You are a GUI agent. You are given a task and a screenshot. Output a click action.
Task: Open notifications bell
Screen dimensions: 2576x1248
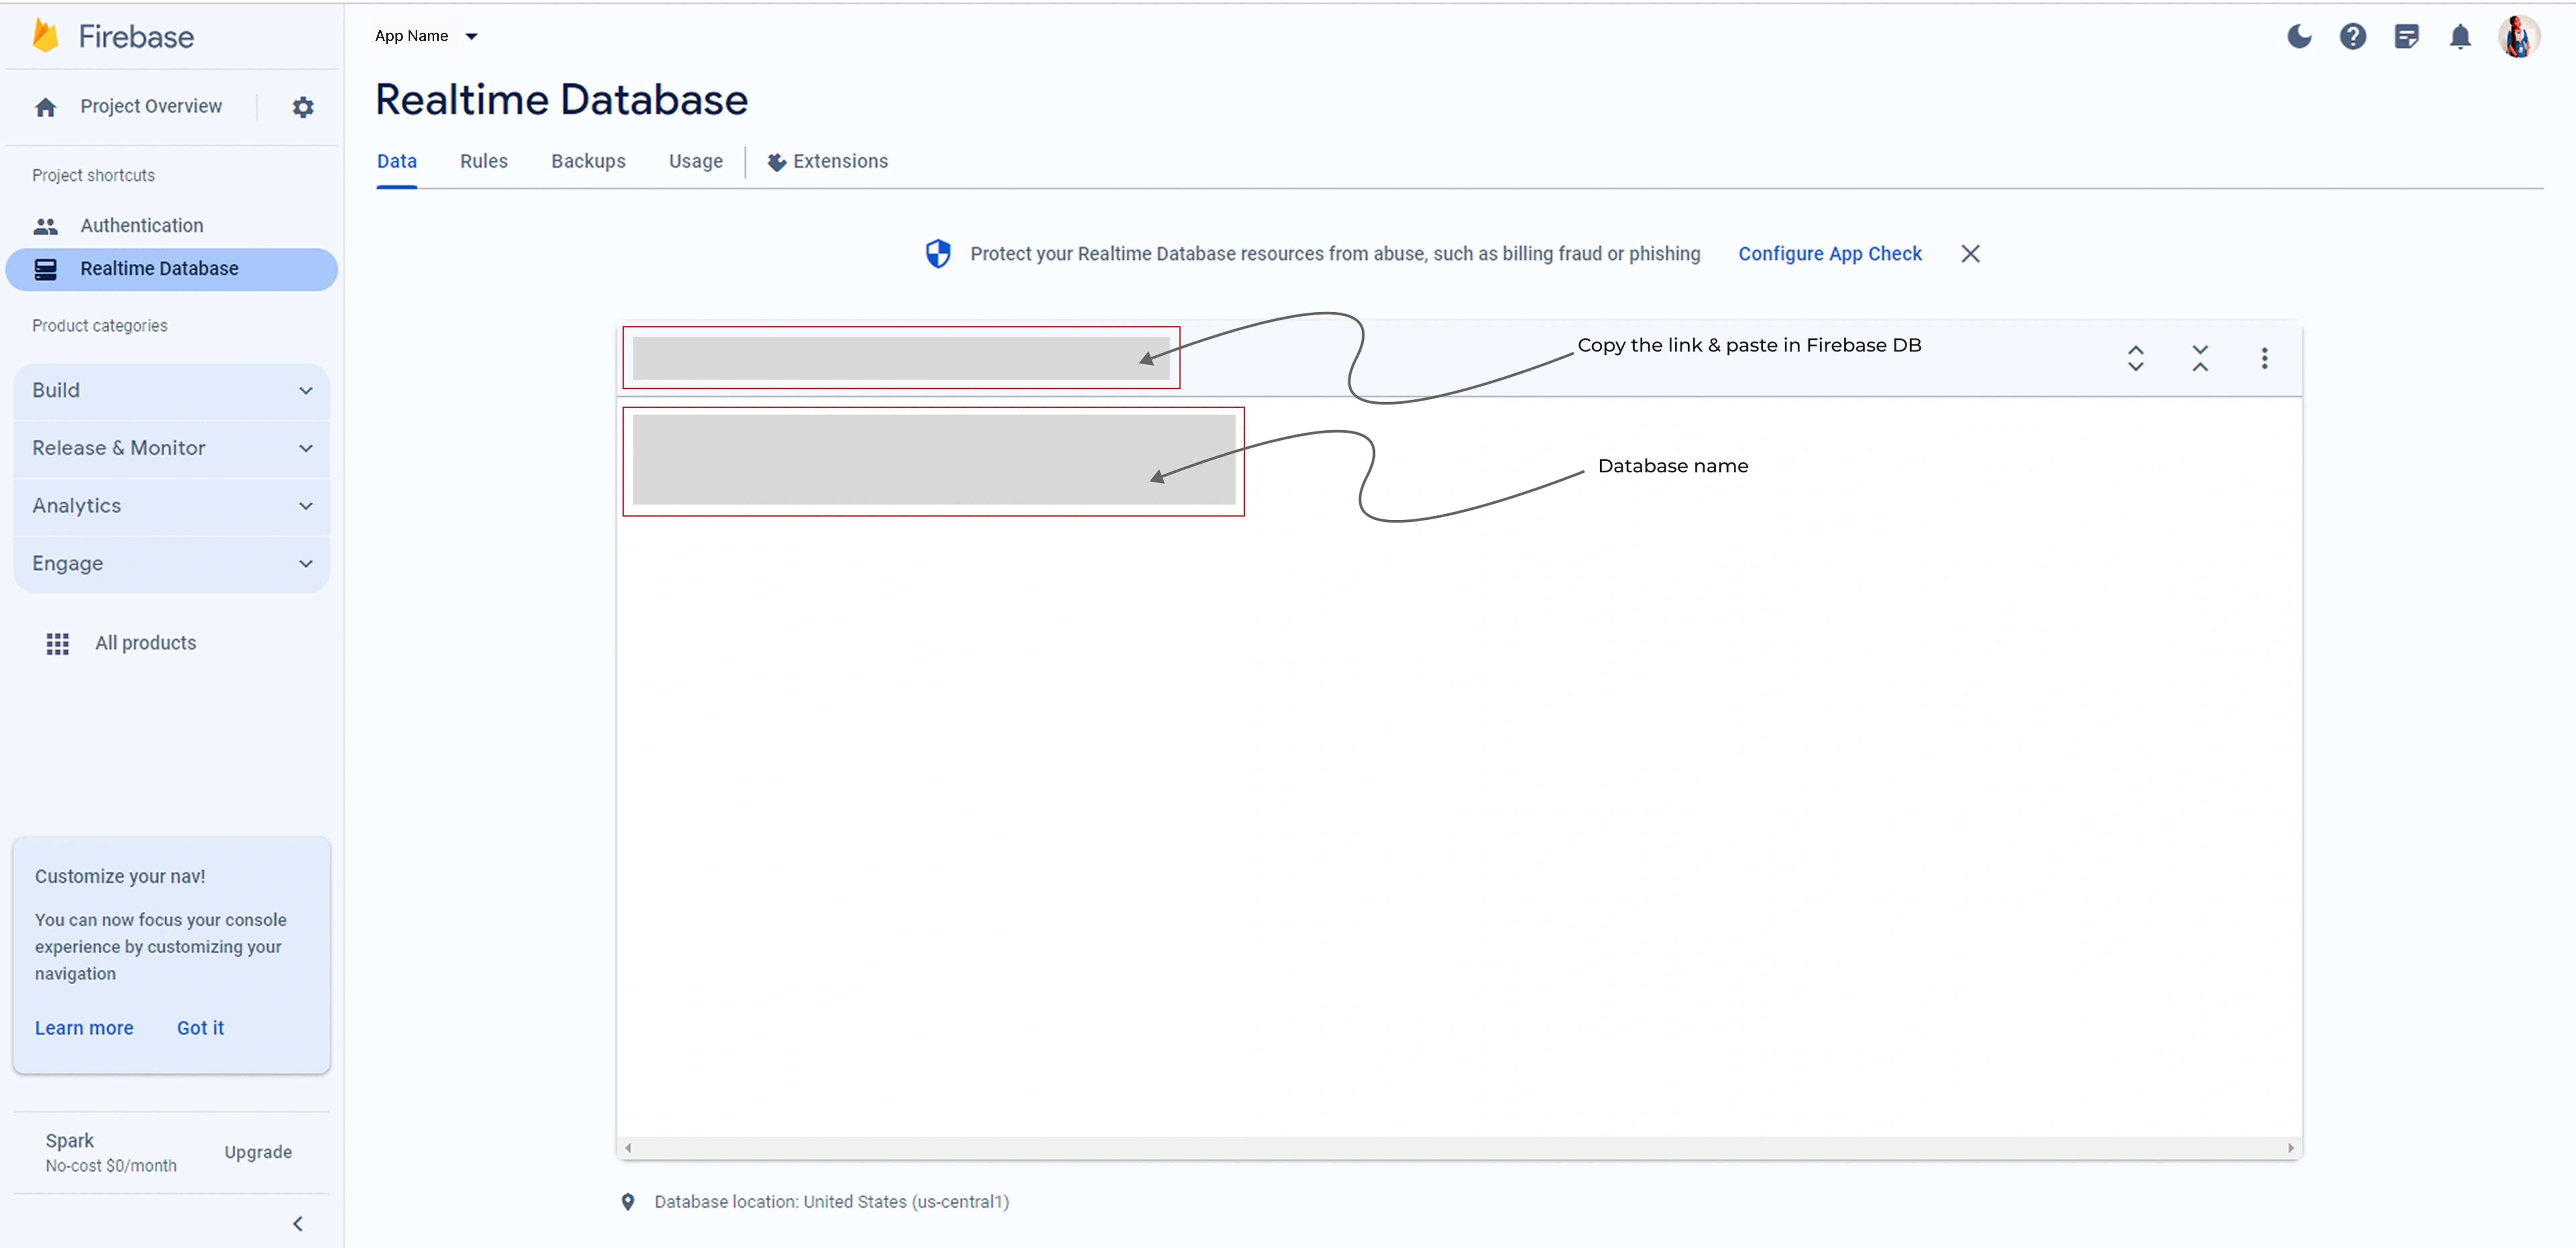coord(2460,37)
